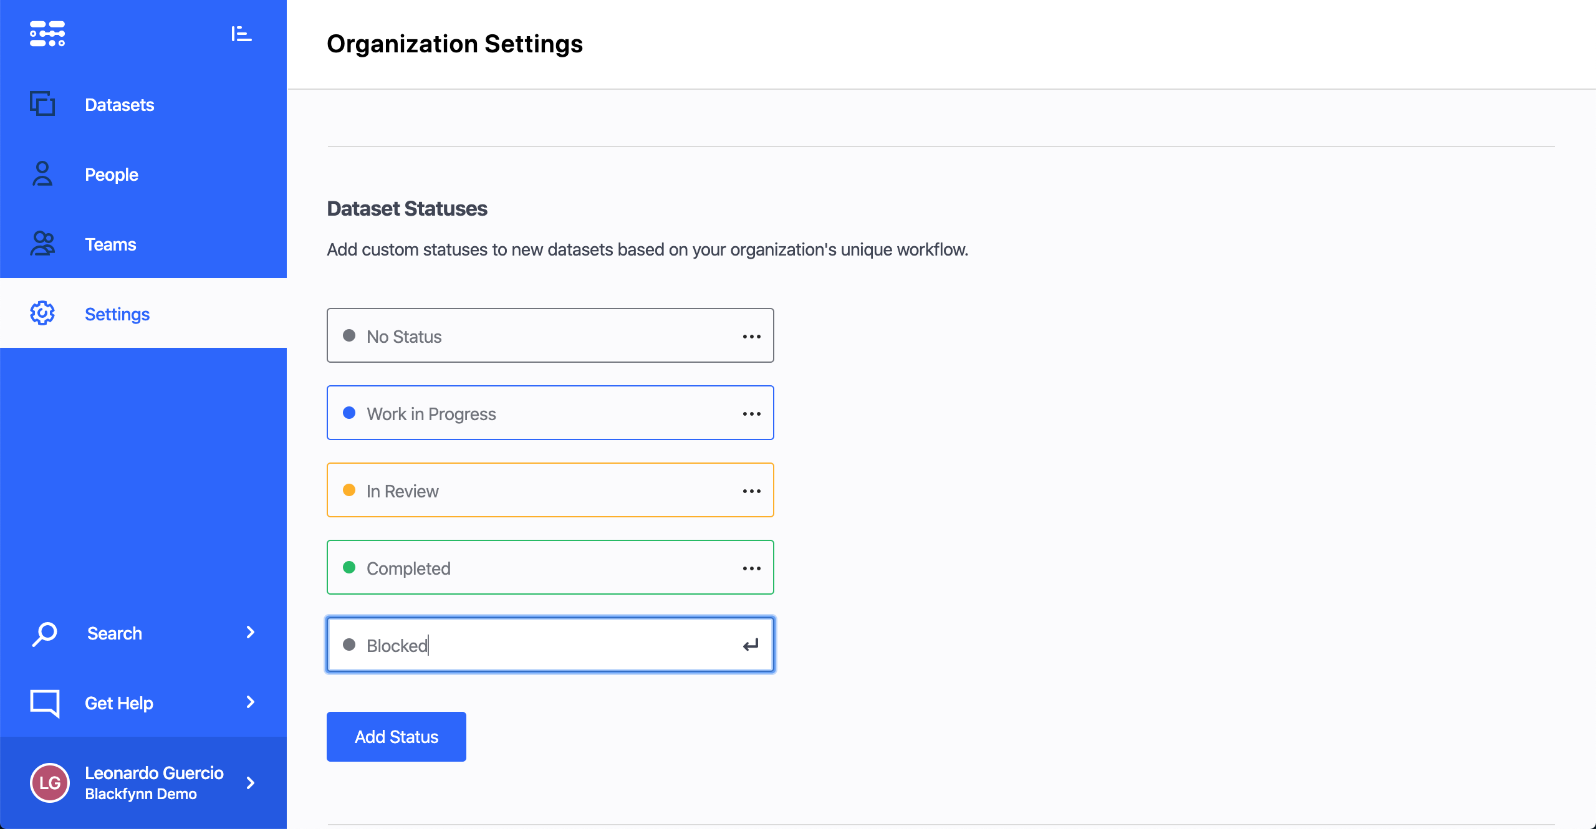Image resolution: width=1596 pixels, height=829 pixels.
Task: Click the Search magnifier icon
Action: pyautogui.click(x=44, y=634)
